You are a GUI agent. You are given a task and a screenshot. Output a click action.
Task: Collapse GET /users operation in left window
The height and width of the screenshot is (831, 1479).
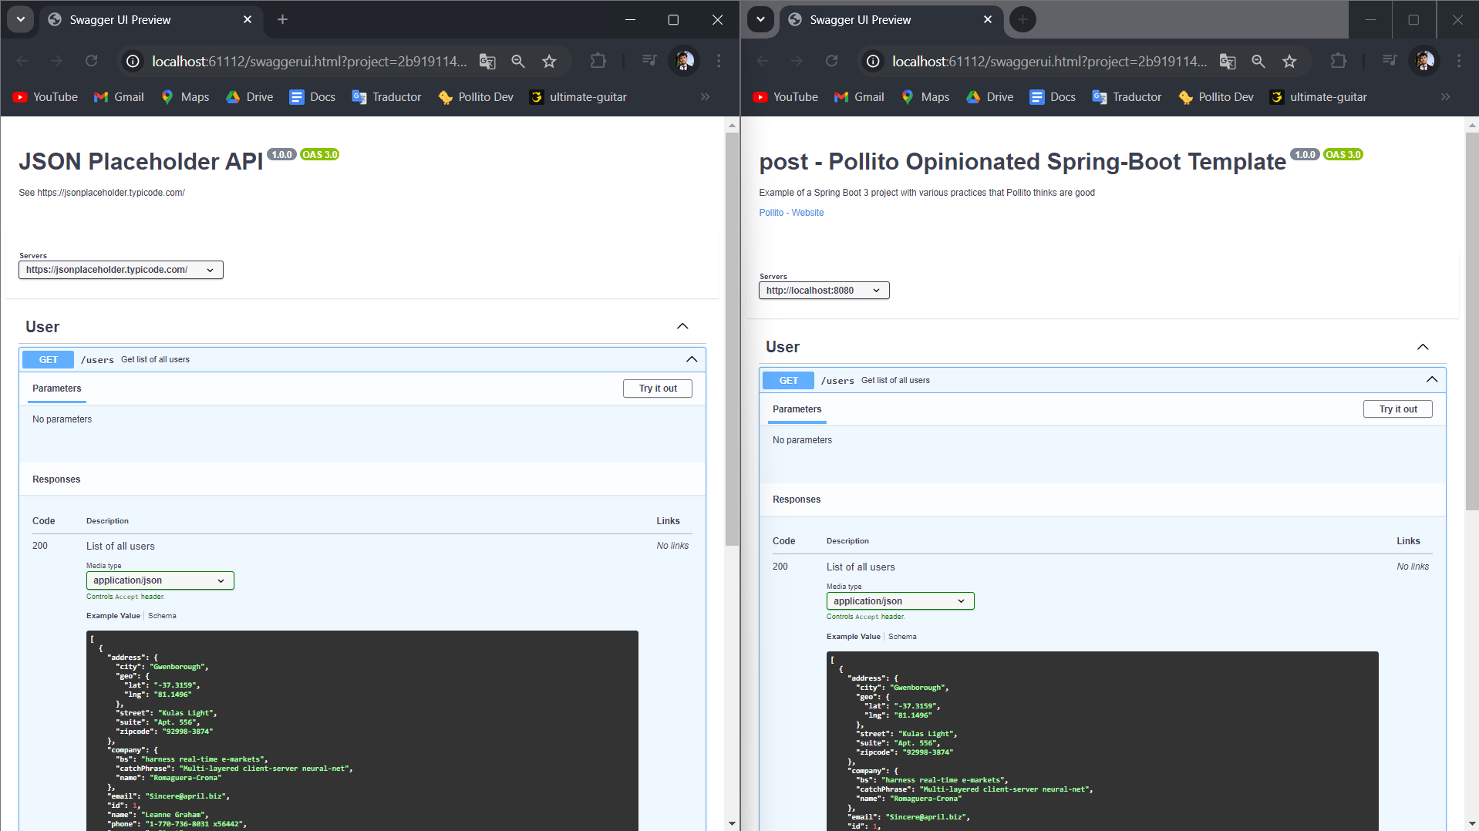[x=692, y=359]
